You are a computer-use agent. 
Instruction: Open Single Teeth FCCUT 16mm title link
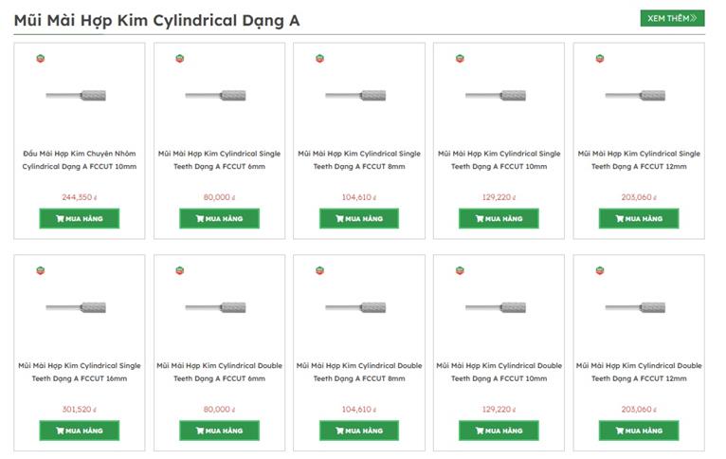point(80,372)
